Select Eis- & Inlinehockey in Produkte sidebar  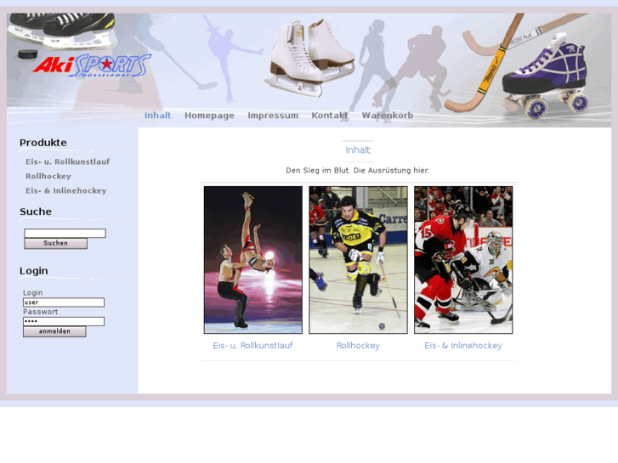pos(66,190)
